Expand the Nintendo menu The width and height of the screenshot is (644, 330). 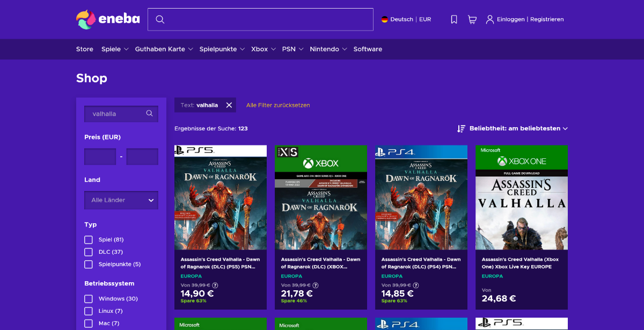tap(328, 49)
